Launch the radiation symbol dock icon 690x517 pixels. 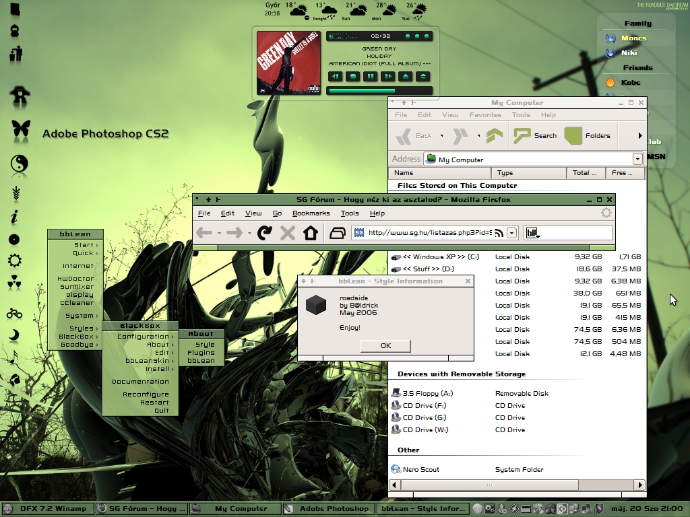click(15, 283)
